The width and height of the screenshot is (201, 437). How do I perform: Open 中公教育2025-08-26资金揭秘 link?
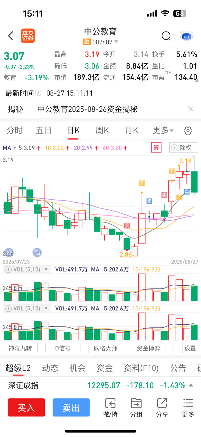pos(87,109)
